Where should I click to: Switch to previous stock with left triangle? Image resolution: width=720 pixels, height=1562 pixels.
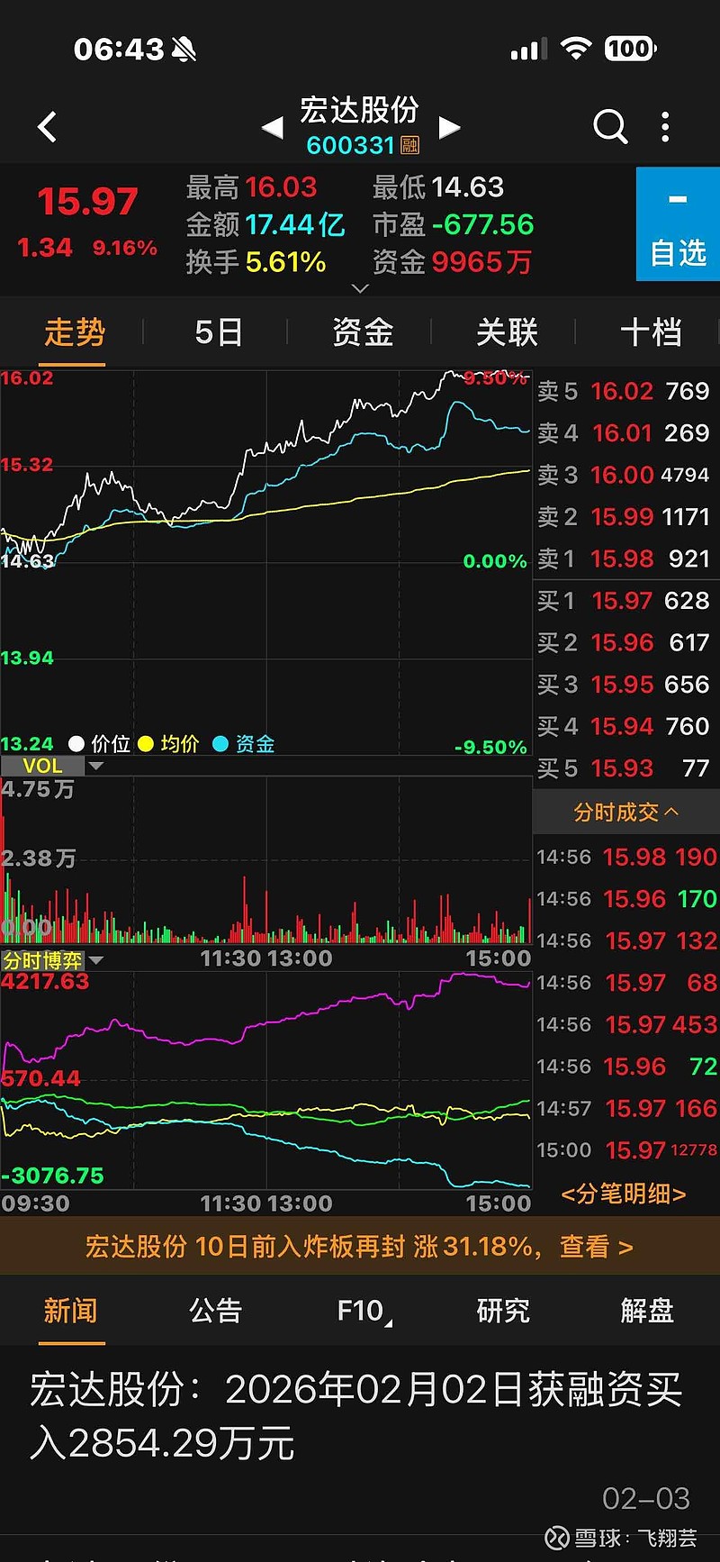(272, 128)
